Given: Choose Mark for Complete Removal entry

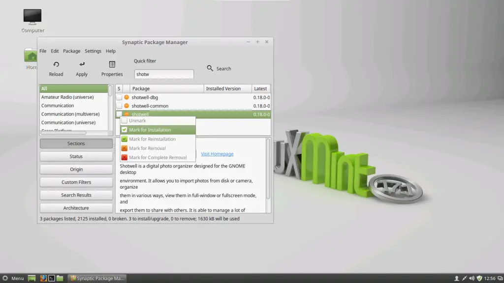Looking at the screenshot, I should pos(158,158).
